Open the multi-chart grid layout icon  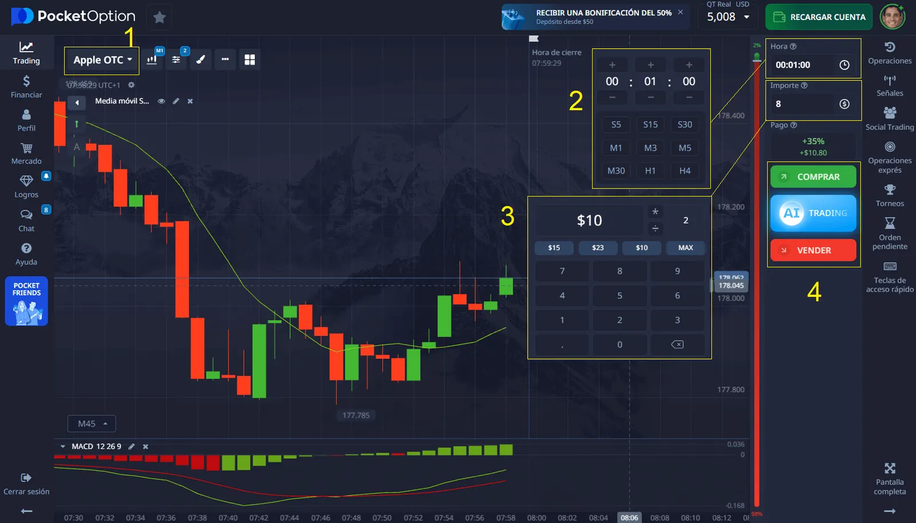click(x=250, y=60)
